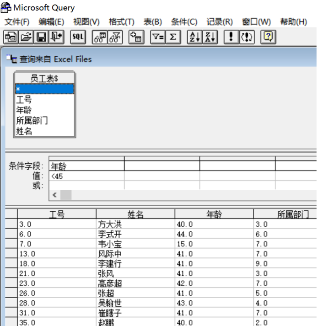This screenshot has height=326, width=317.
Task: Click the age cell 15.0
Action: point(214,244)
